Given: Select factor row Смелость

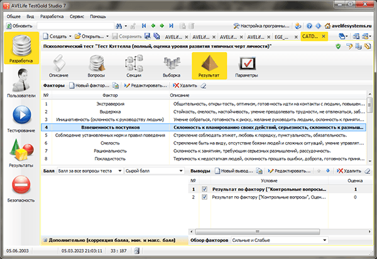Looking at the screenshot, I should [204, 143].
